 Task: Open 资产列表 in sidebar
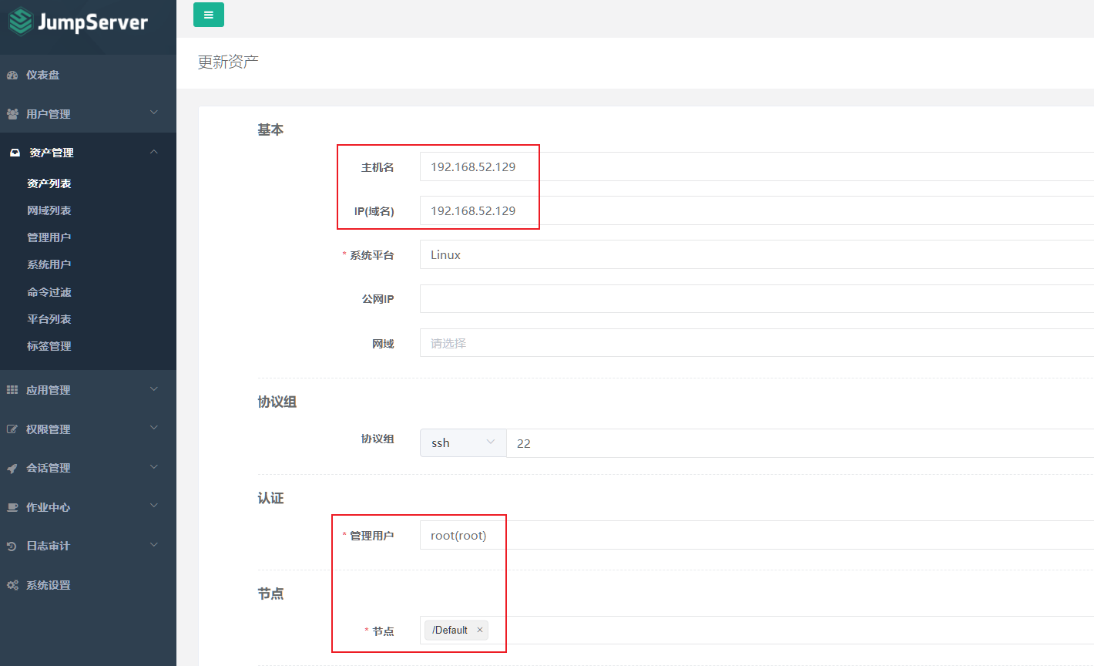click(x=49, y=183)
